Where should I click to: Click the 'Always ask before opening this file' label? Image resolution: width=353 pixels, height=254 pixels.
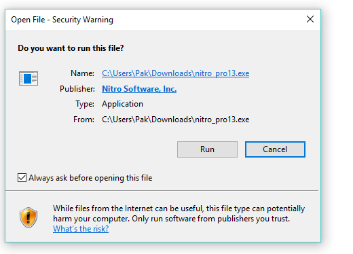click(90, 178)
